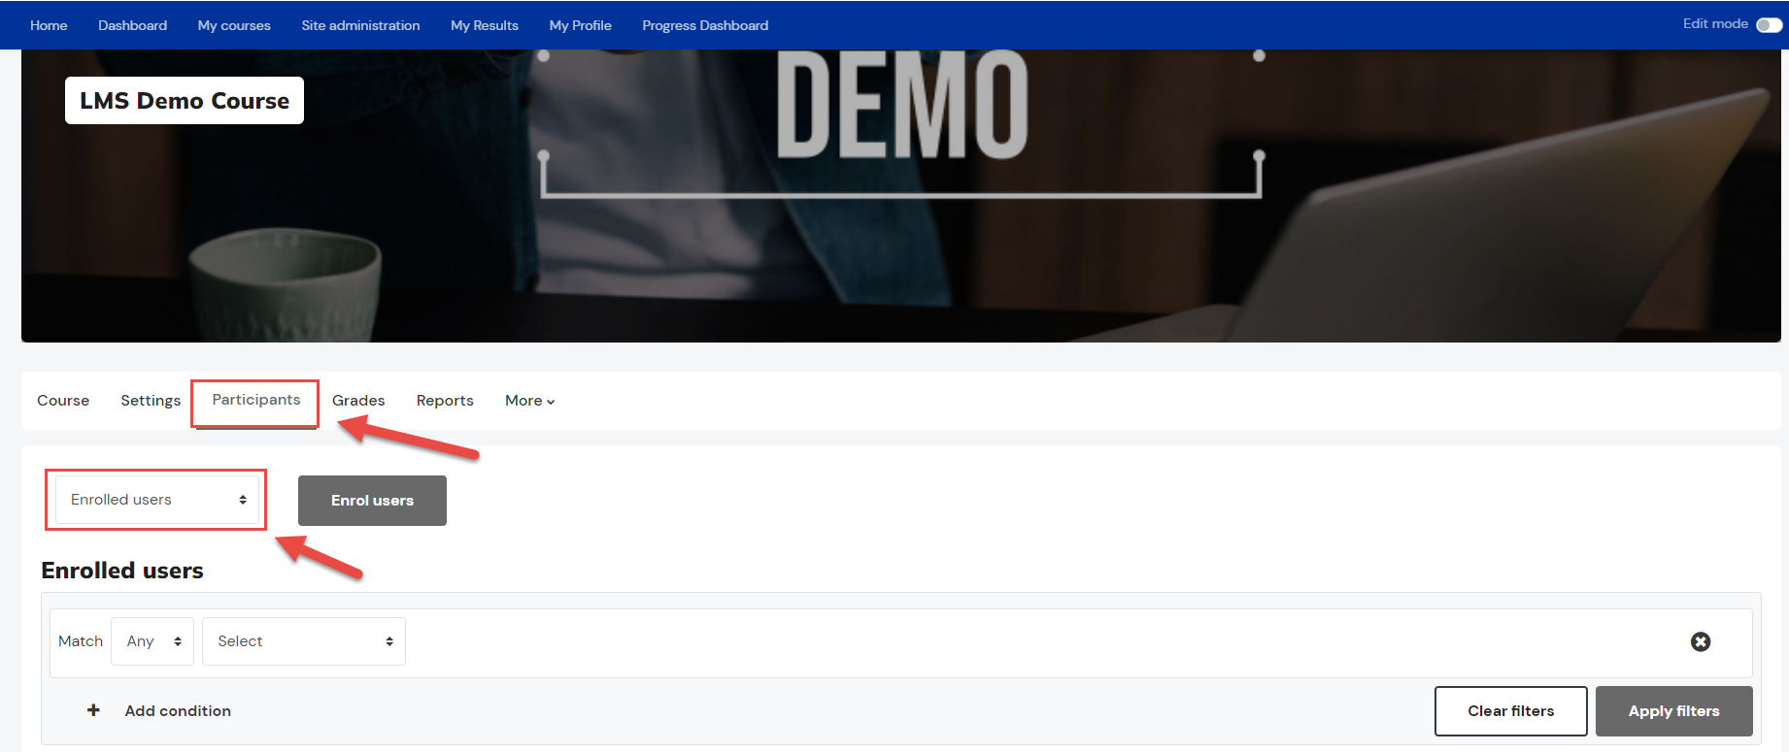Switch to the Participants tab
The height and width of the screenshot is (752, 1789).
click(256, 400)
